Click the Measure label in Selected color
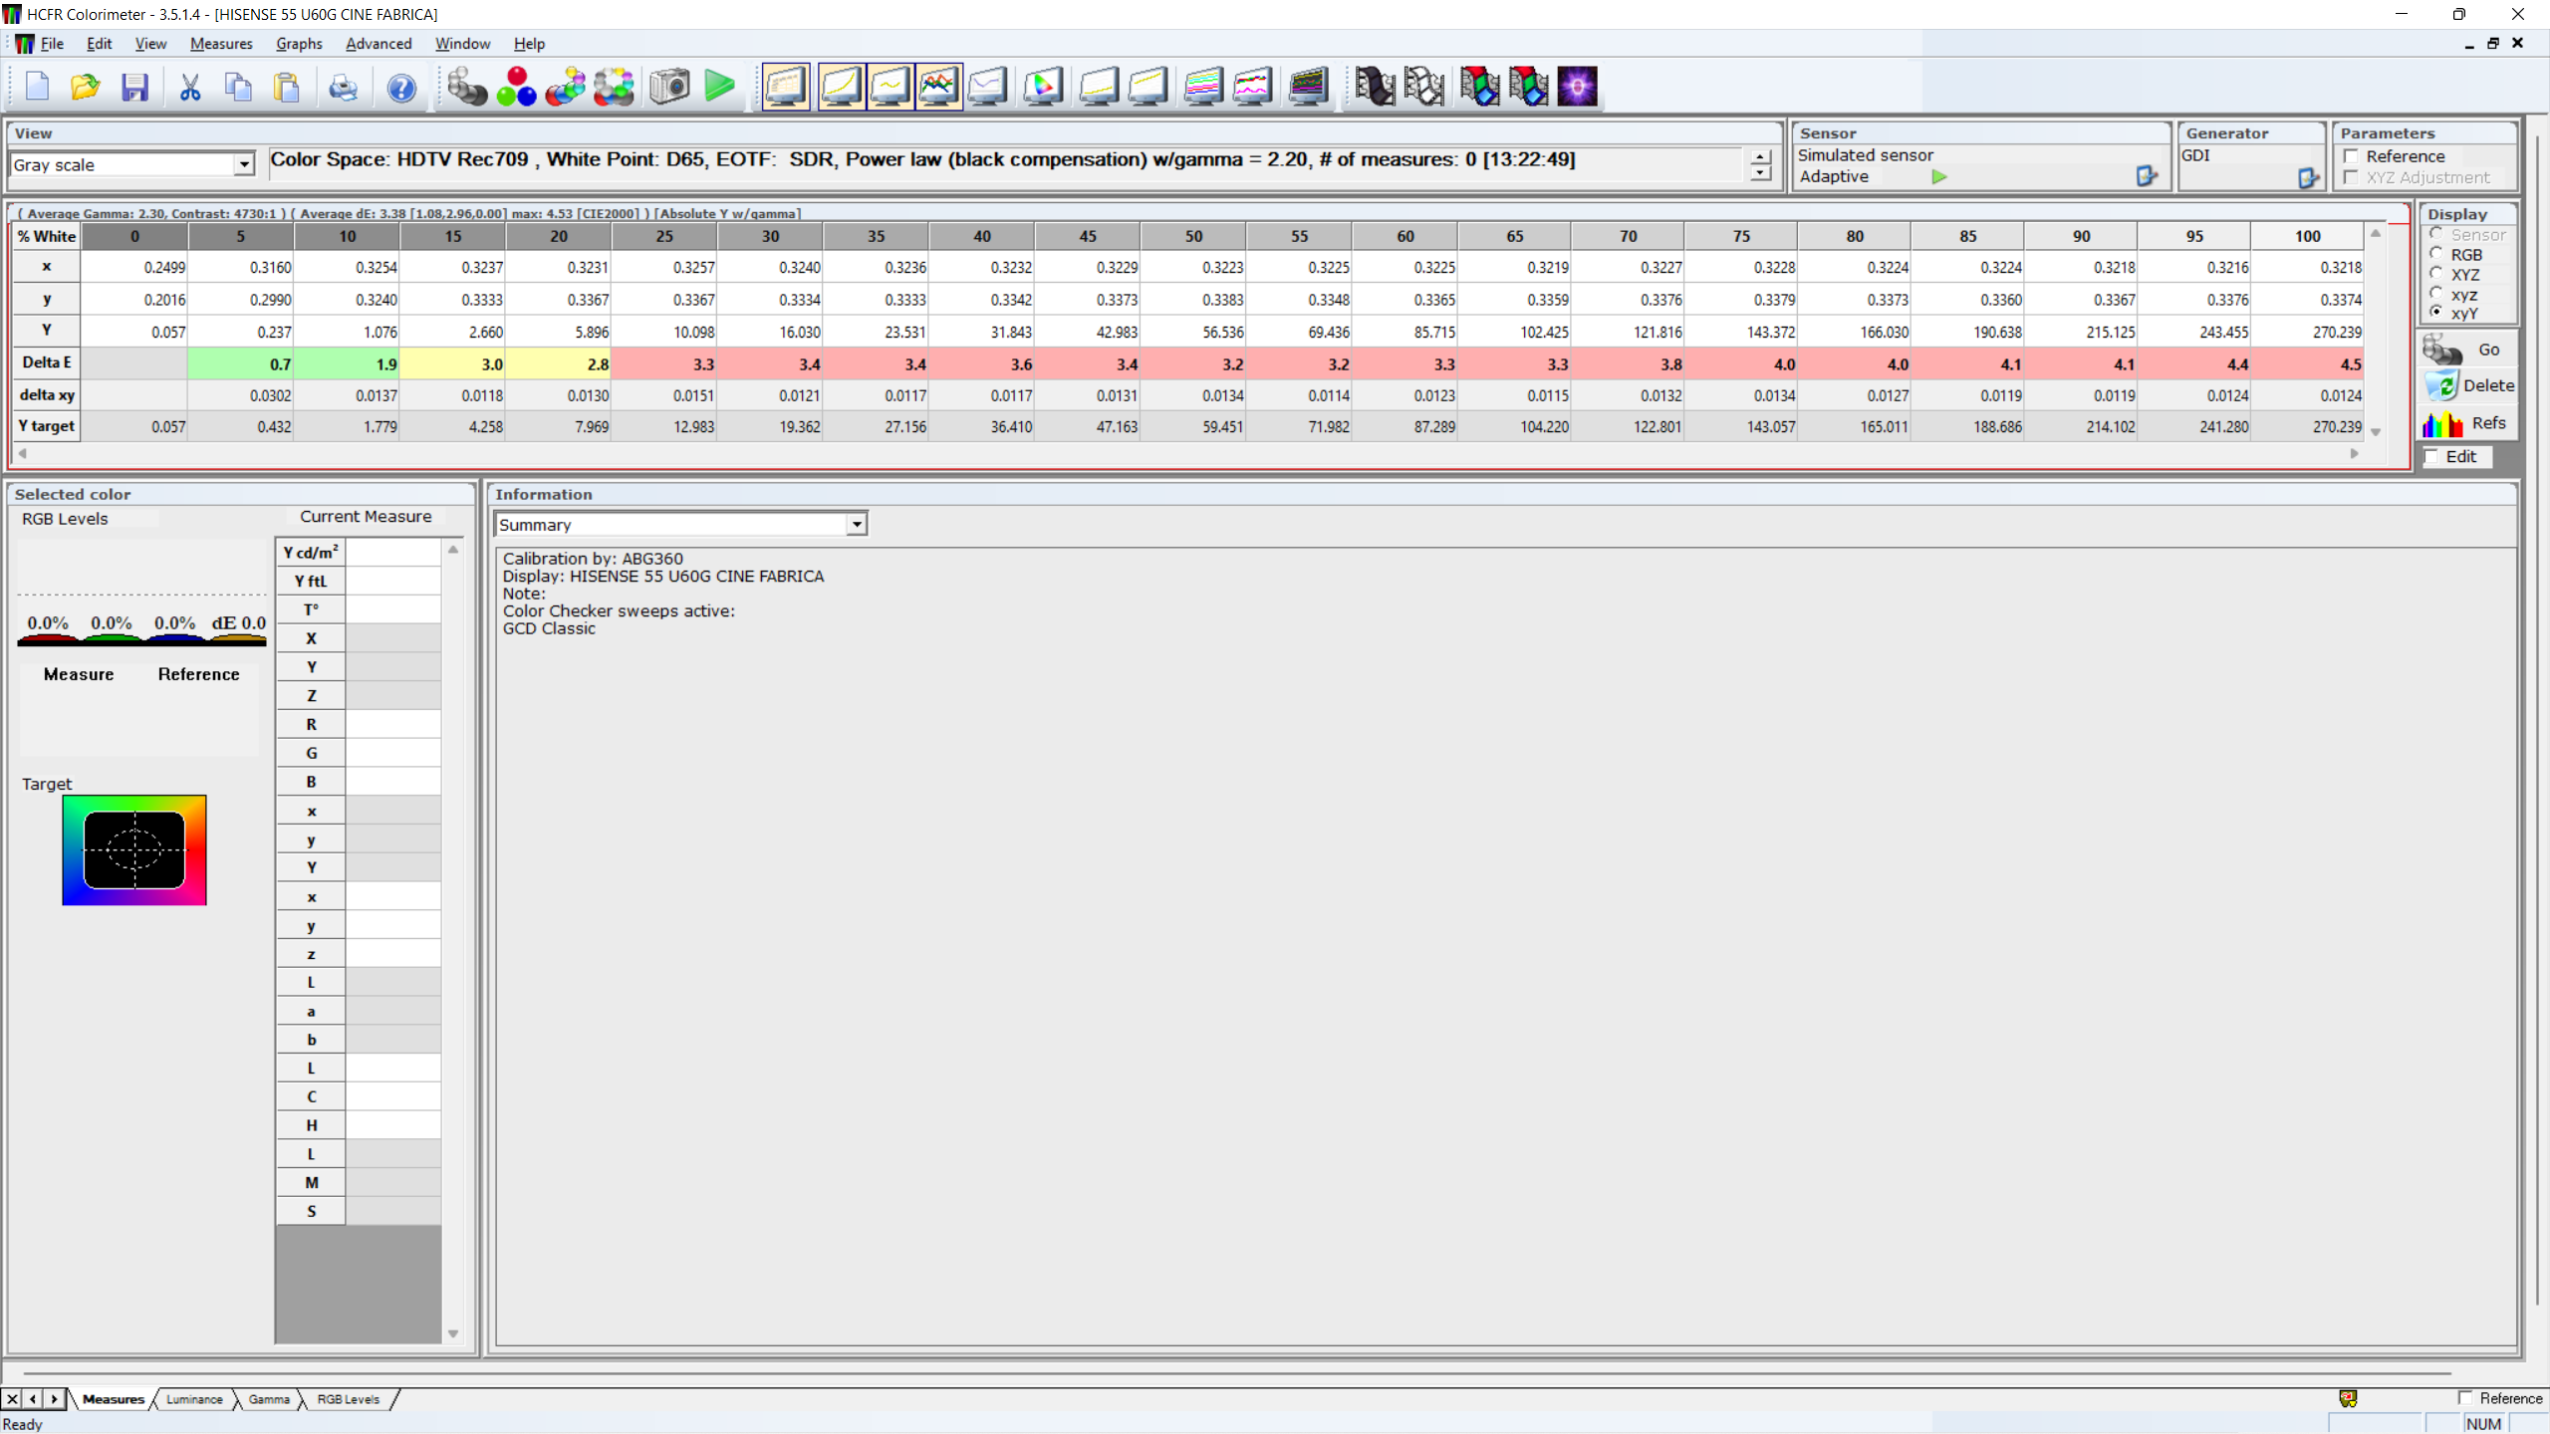This screenshot has width=2550, height=1434. [79, 674]
